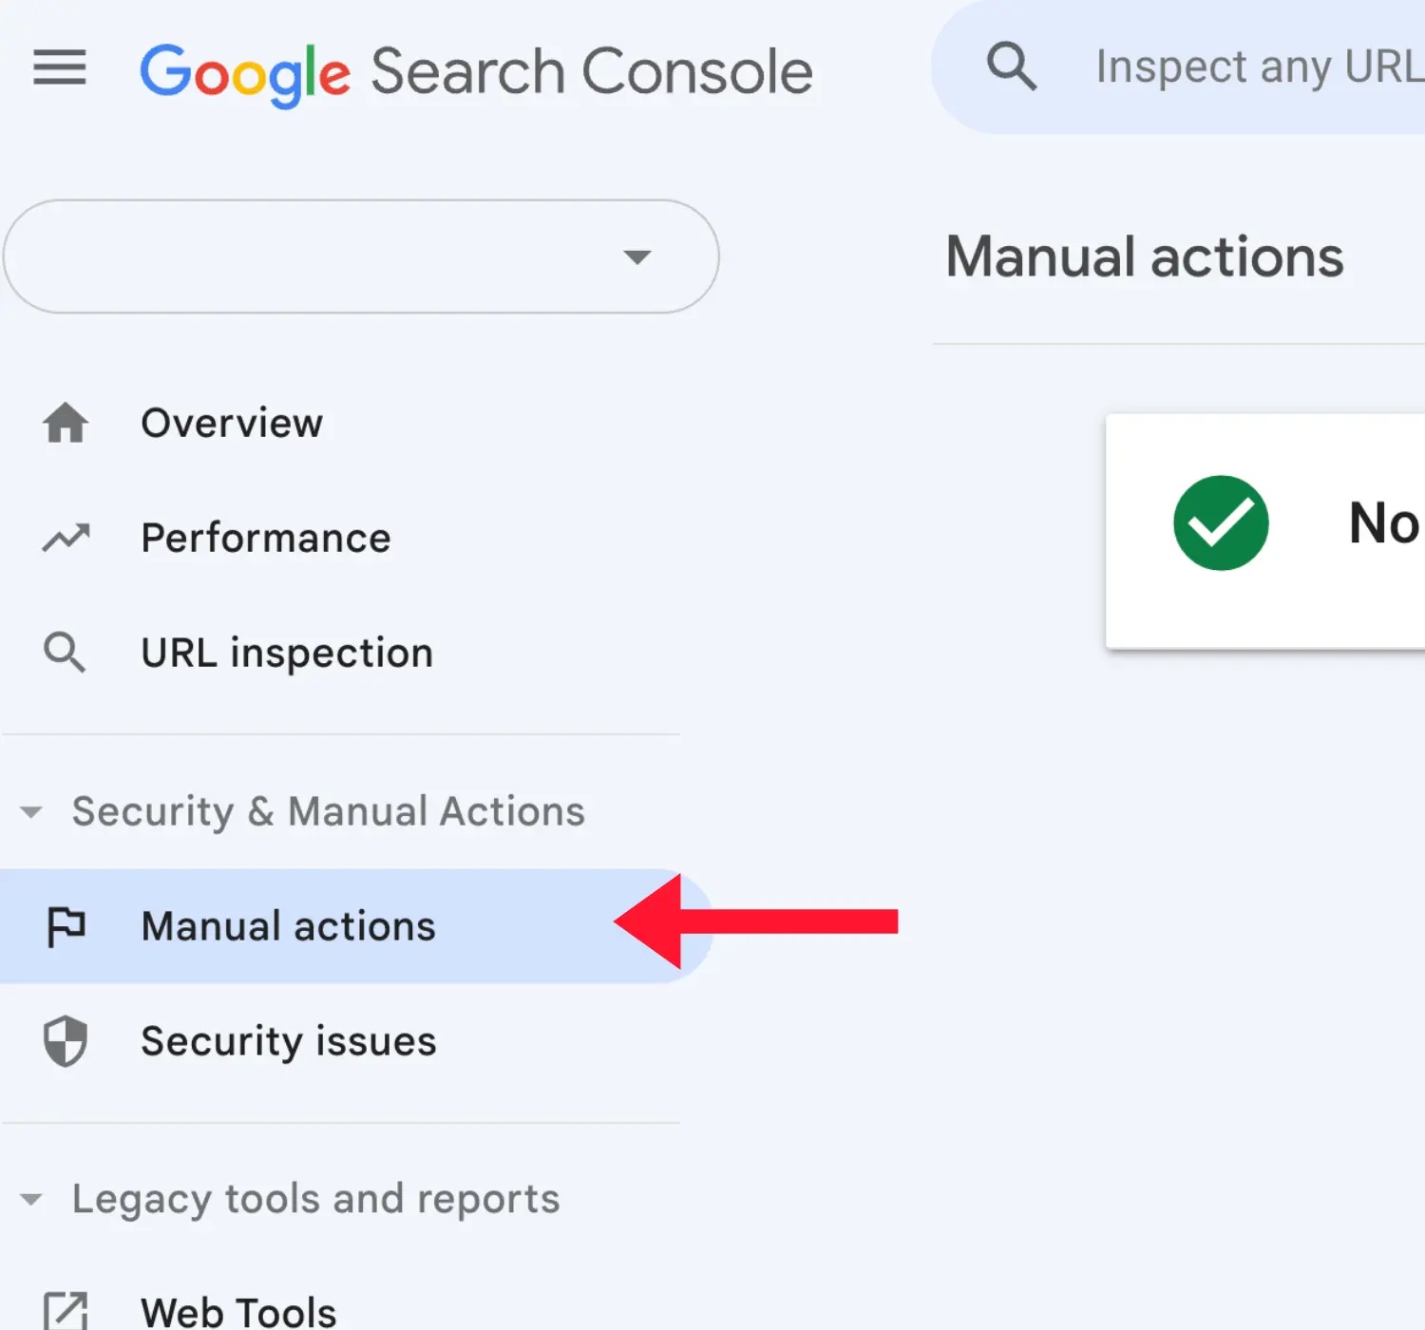Open the navigation hamburger menu
Viewport: 1425px width, 1330px height.
[x=59, y=68]
